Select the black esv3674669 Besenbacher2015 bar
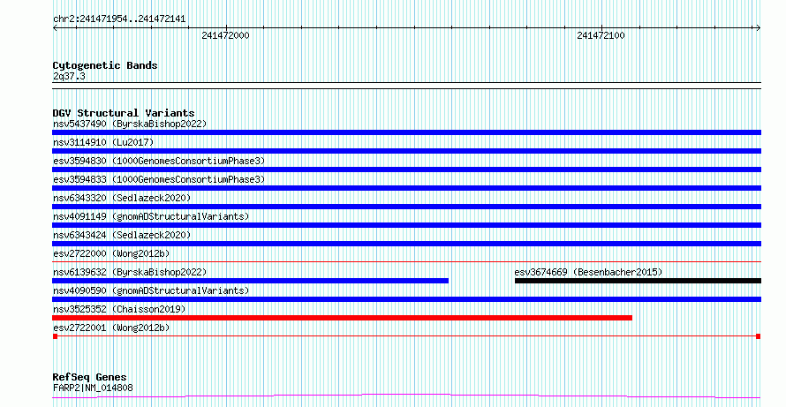Screen dimensions: 786x407 pos(639,281)
